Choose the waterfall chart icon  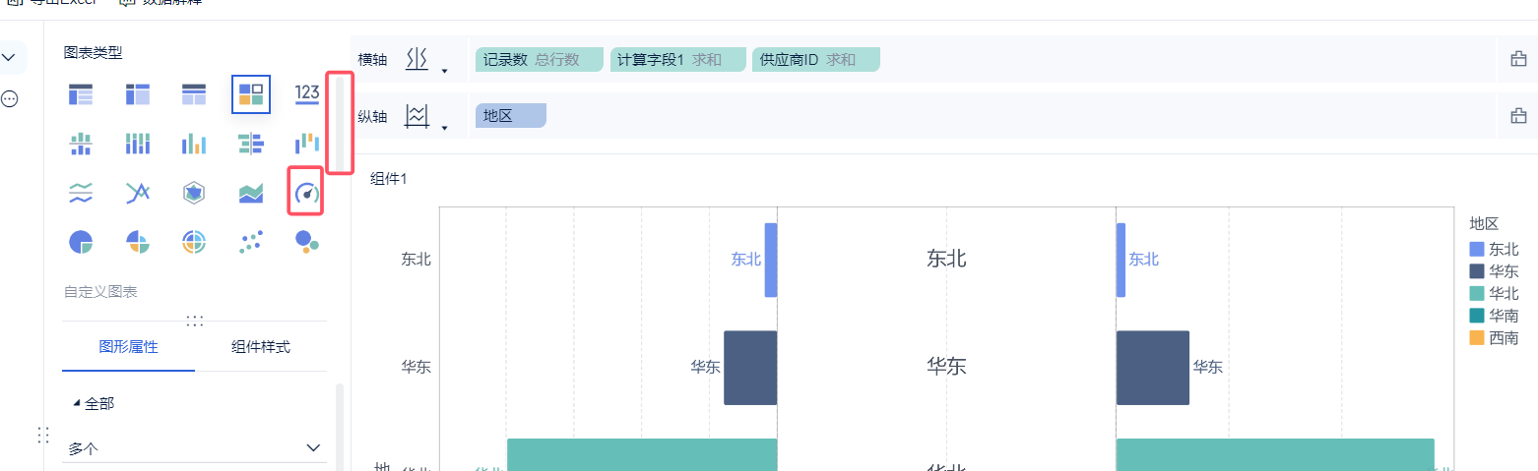[307, 144]
